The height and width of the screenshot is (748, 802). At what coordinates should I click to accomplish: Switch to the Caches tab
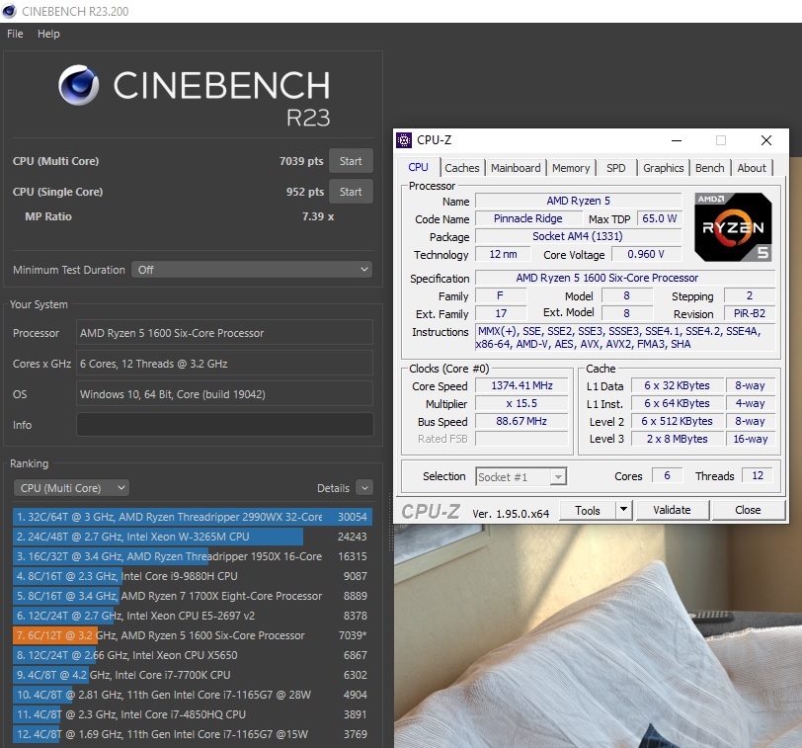(x=461, y=168)
